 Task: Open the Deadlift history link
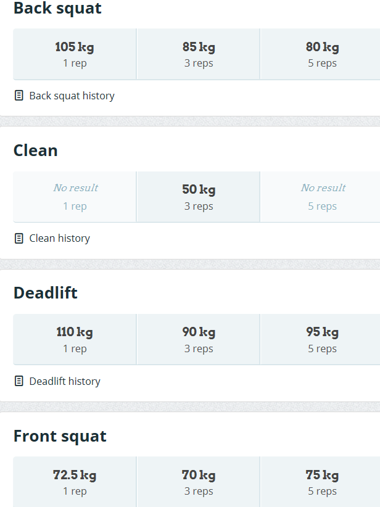(x=65, y=381)
